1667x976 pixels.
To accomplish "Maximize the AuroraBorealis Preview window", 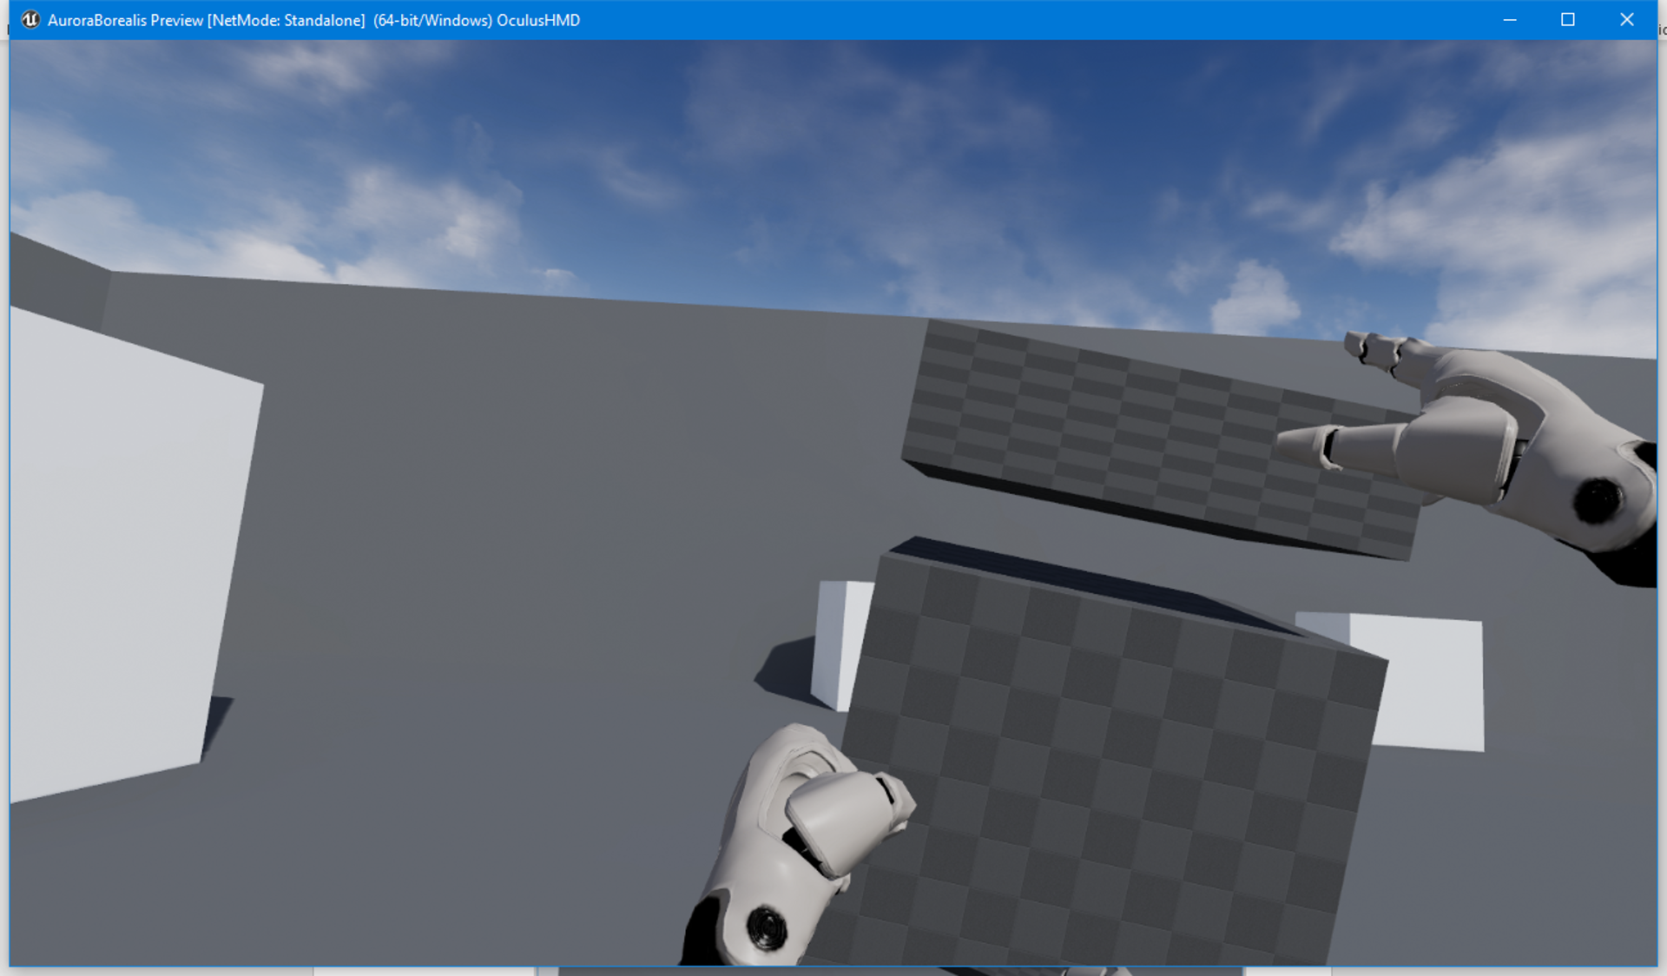I will click(1567, 20).
